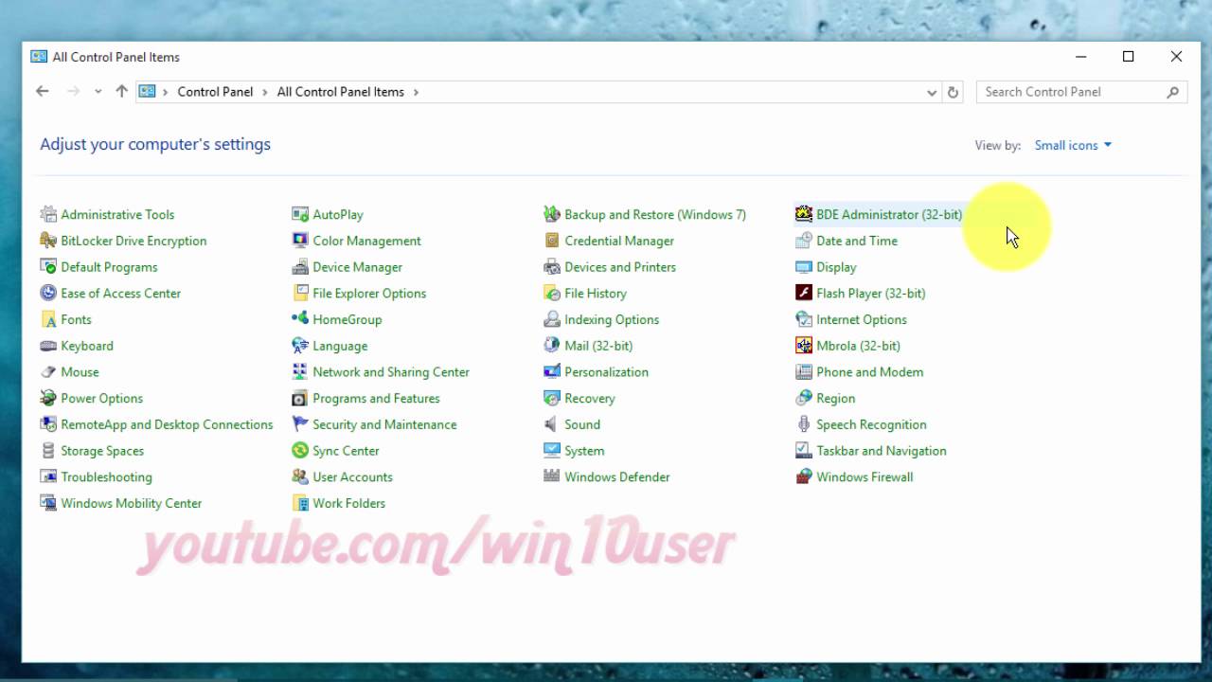Click the Windows Firewall icon
The image size is (1212, 682).
tap(804, 477)
